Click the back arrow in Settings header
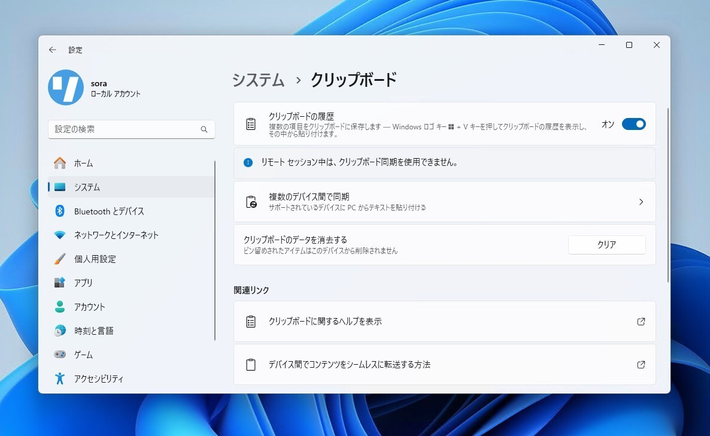Image resolution: width=710 pixels, height=436 pixels. (53, 50)
